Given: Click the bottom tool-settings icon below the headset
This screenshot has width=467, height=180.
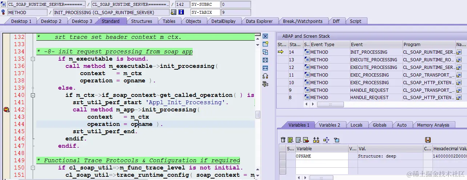Looking at the screenshot, I should (265, 84).
